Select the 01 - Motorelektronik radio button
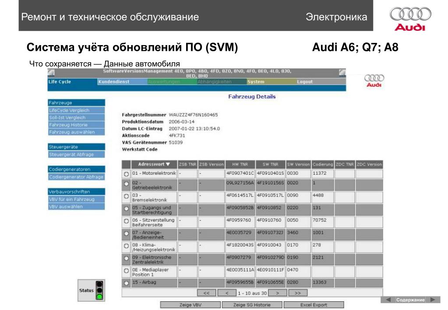The height and width of the screenshot is (310, 448). [126, 174]
